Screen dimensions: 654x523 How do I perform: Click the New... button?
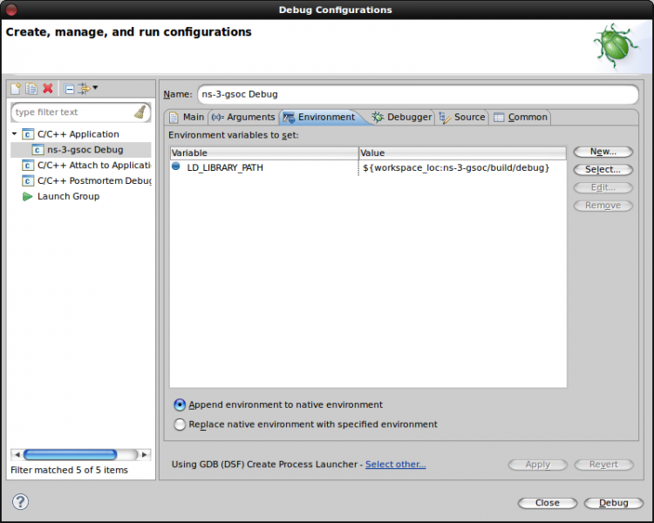603,152
